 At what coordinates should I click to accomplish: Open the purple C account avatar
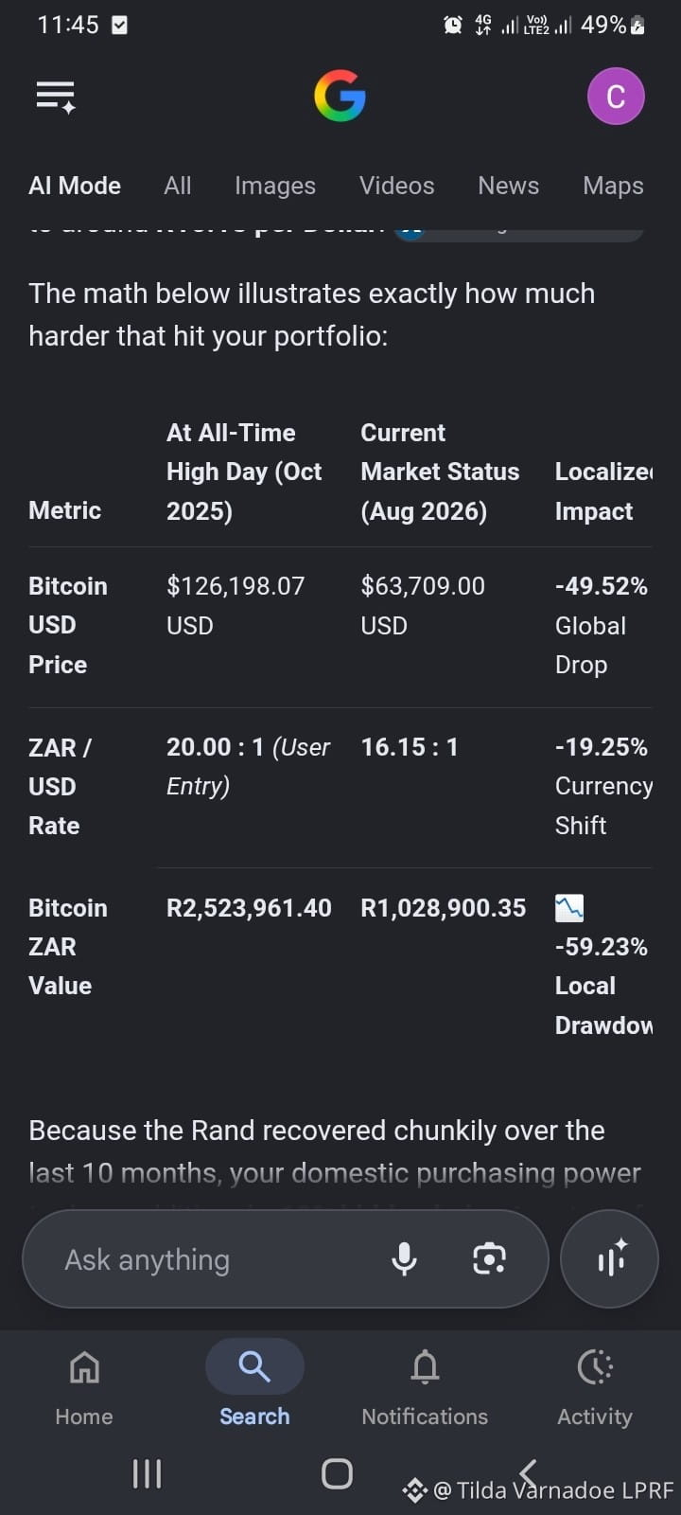[616, 97]
